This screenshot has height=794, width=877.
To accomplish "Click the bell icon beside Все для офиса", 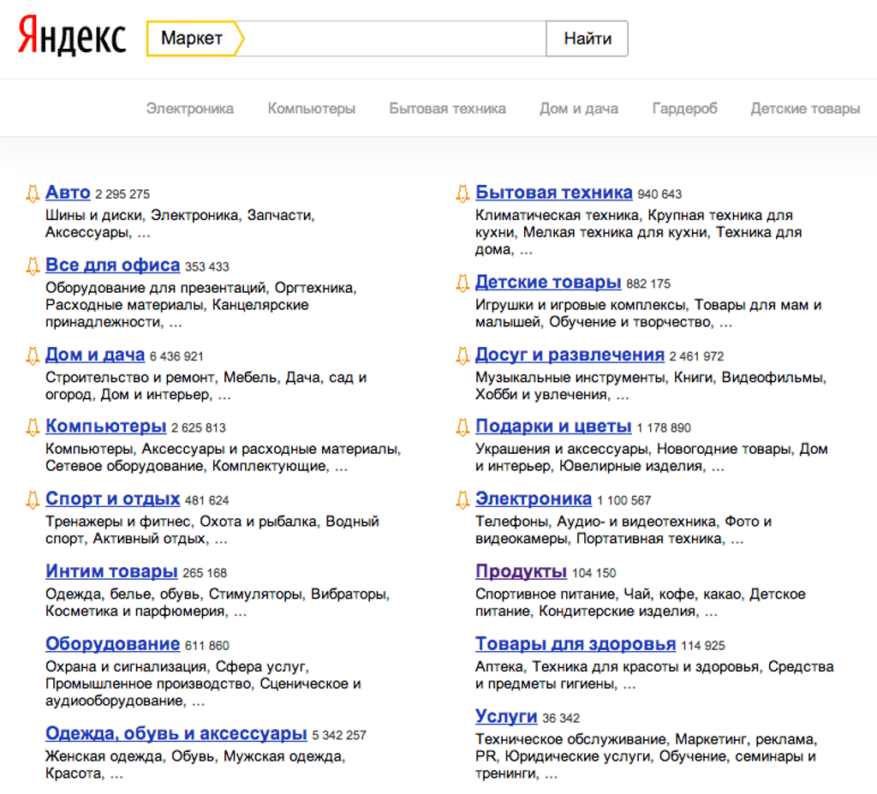I will tap(33, 266).
